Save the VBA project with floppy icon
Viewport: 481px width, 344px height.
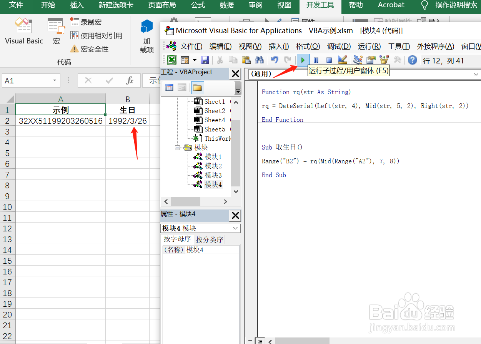point(205,60)
